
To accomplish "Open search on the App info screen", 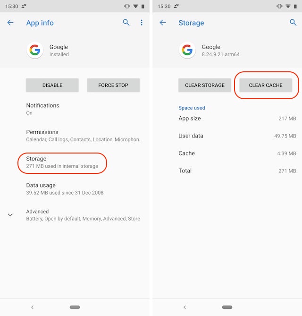I will coord(126,22).
